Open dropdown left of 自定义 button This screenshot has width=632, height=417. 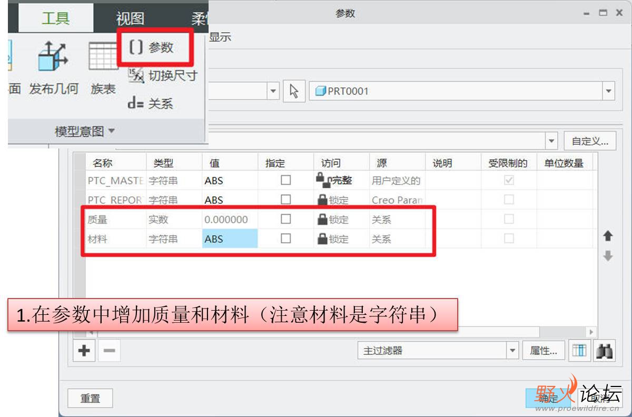pos(552,141)
